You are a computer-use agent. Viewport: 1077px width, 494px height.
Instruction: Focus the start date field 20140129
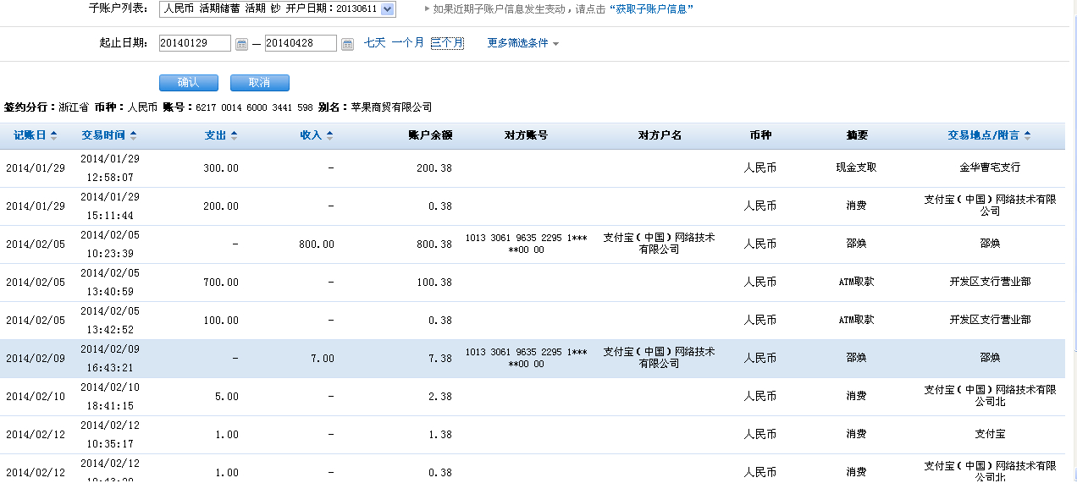click(195, 43)
